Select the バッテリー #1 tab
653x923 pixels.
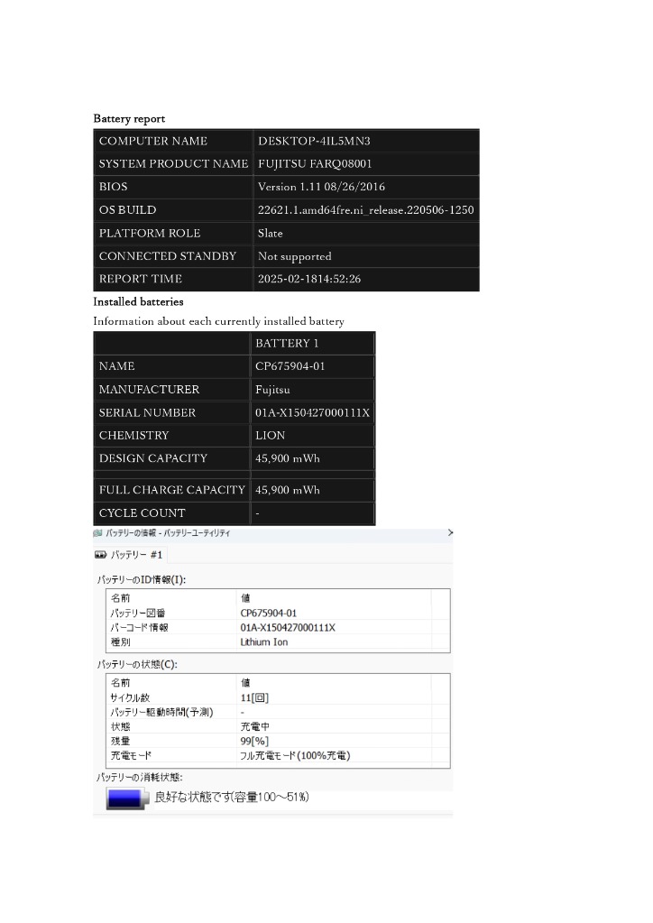(x=131, y=555)
